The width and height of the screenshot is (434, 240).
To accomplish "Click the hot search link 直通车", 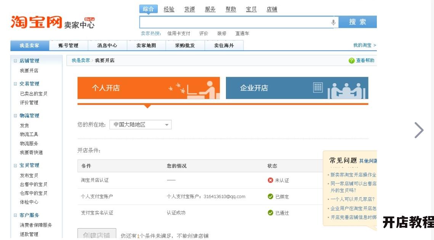I will [x=242, y=33].
